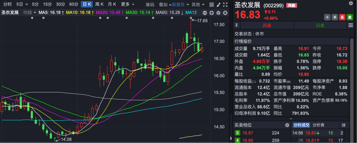Screen dimensions: 357x143
Task: Switch to 分价表 tab
Action: pyautogui.click(x=319, y=125)
